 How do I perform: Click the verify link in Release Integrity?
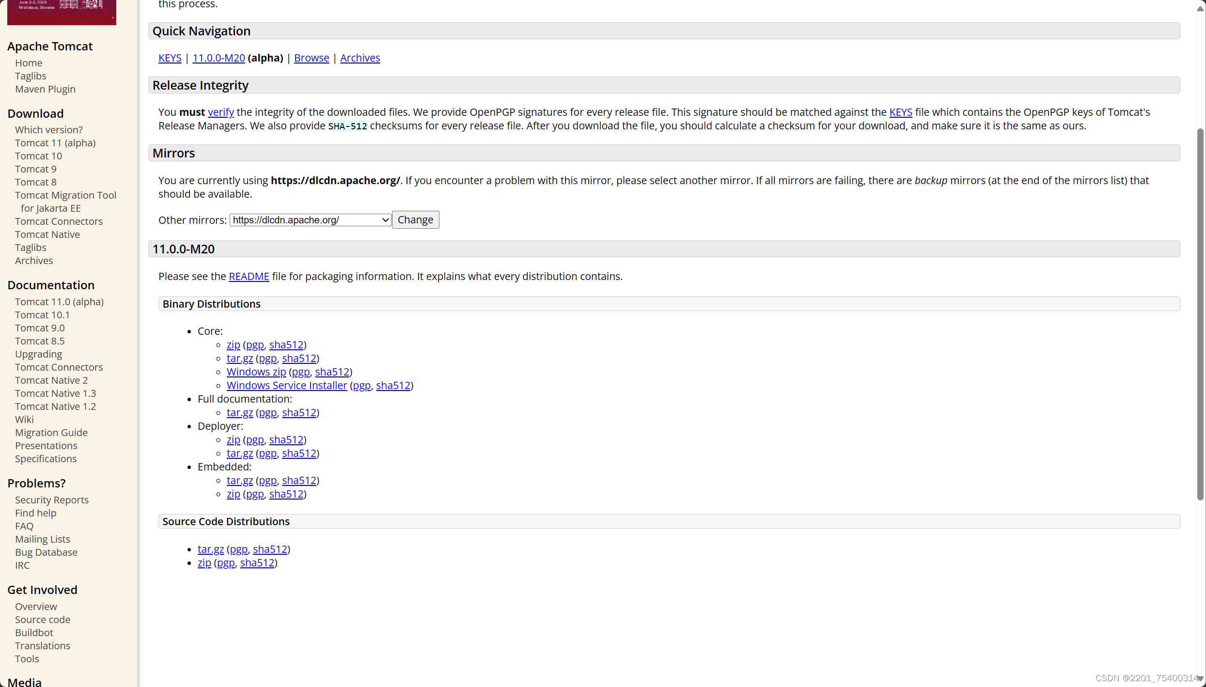220,112
